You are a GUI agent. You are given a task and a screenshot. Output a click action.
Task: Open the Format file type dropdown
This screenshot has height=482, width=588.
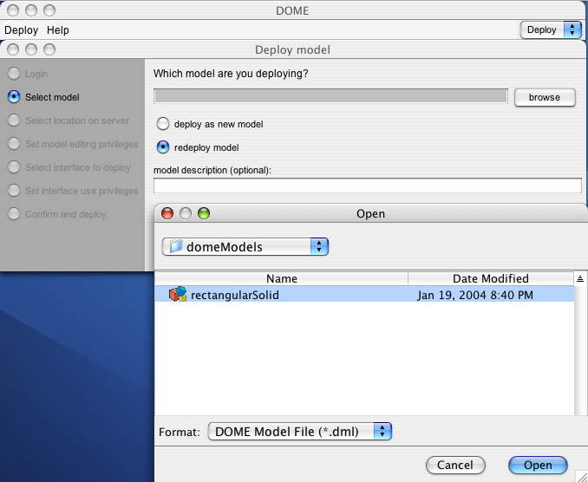coord(299,432)
